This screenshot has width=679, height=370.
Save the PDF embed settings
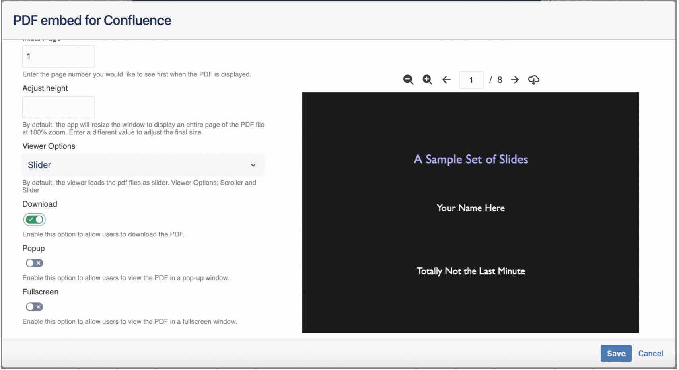(616, 353)
